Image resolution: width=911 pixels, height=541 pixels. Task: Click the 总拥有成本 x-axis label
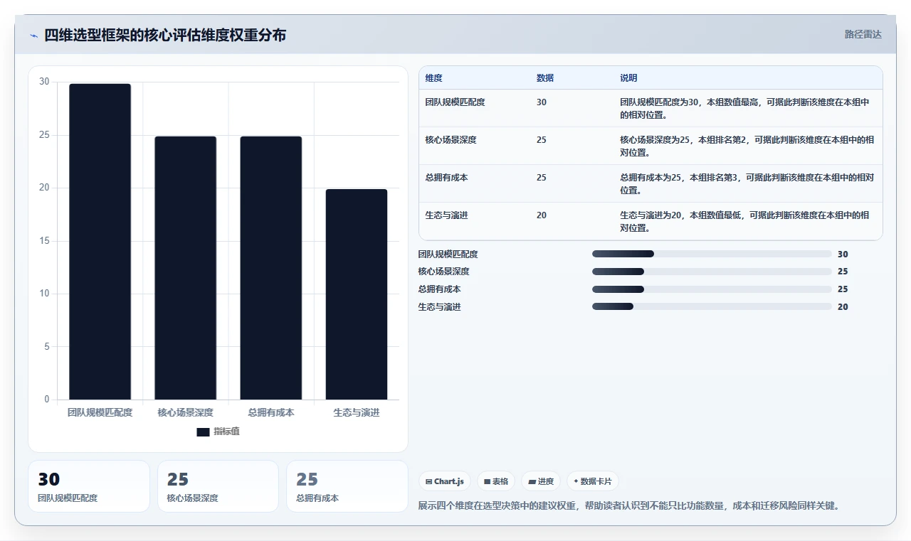[x=270, y=412]
